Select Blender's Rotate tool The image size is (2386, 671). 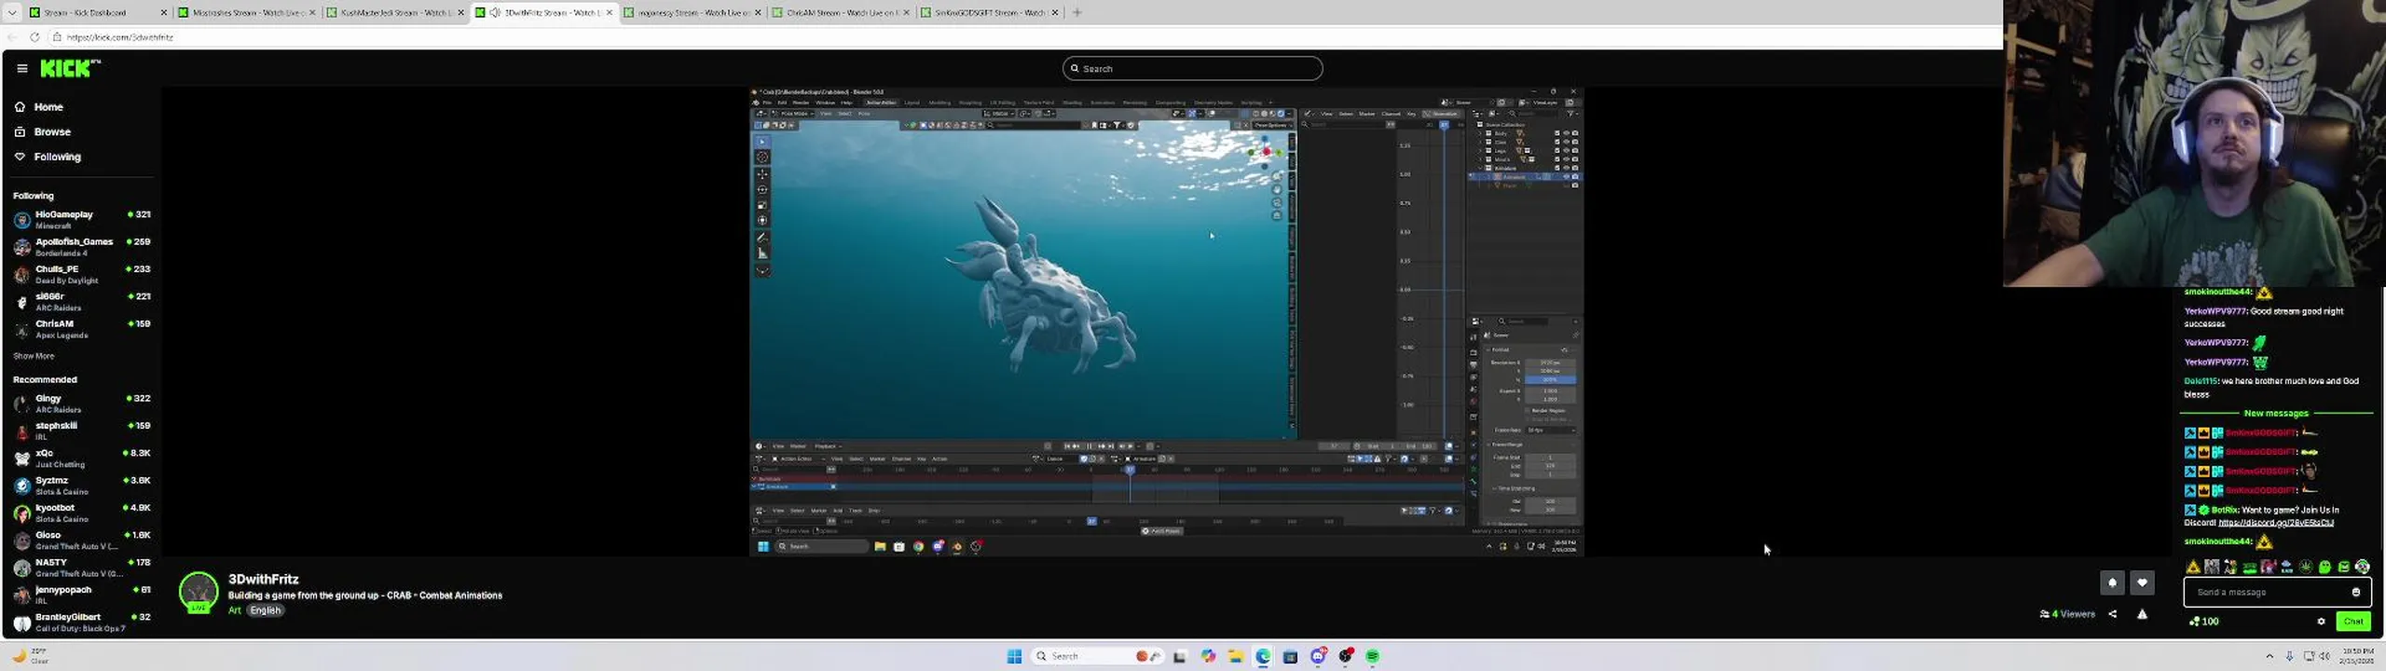point(762,189)
